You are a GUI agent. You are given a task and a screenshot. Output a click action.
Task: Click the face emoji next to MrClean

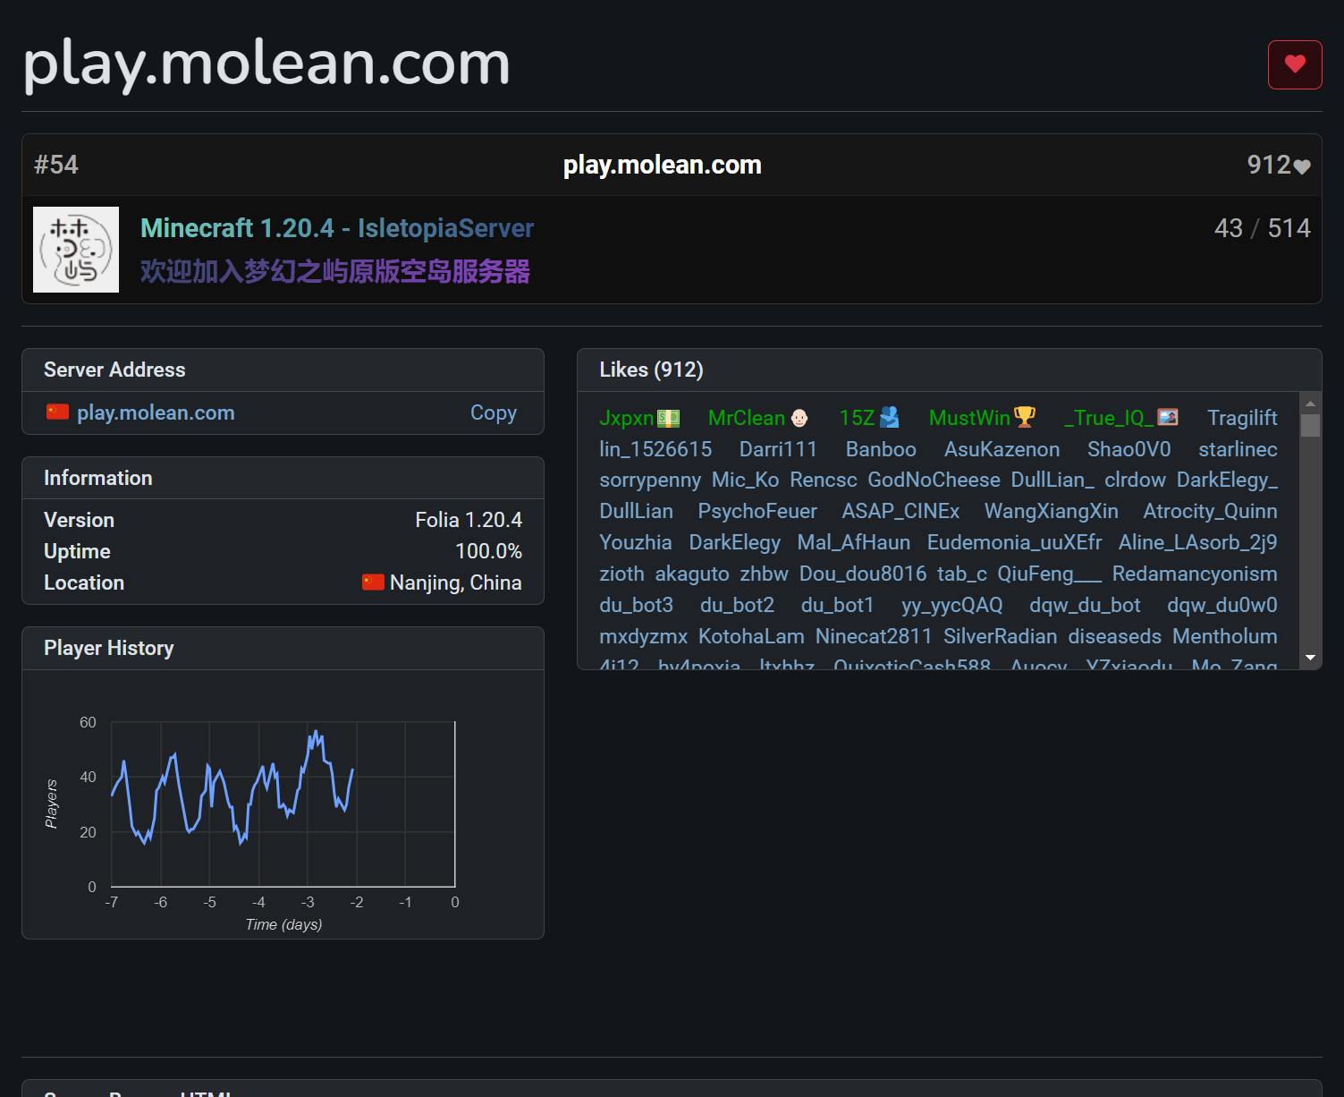pyautogui.click(x=799, y=418)
